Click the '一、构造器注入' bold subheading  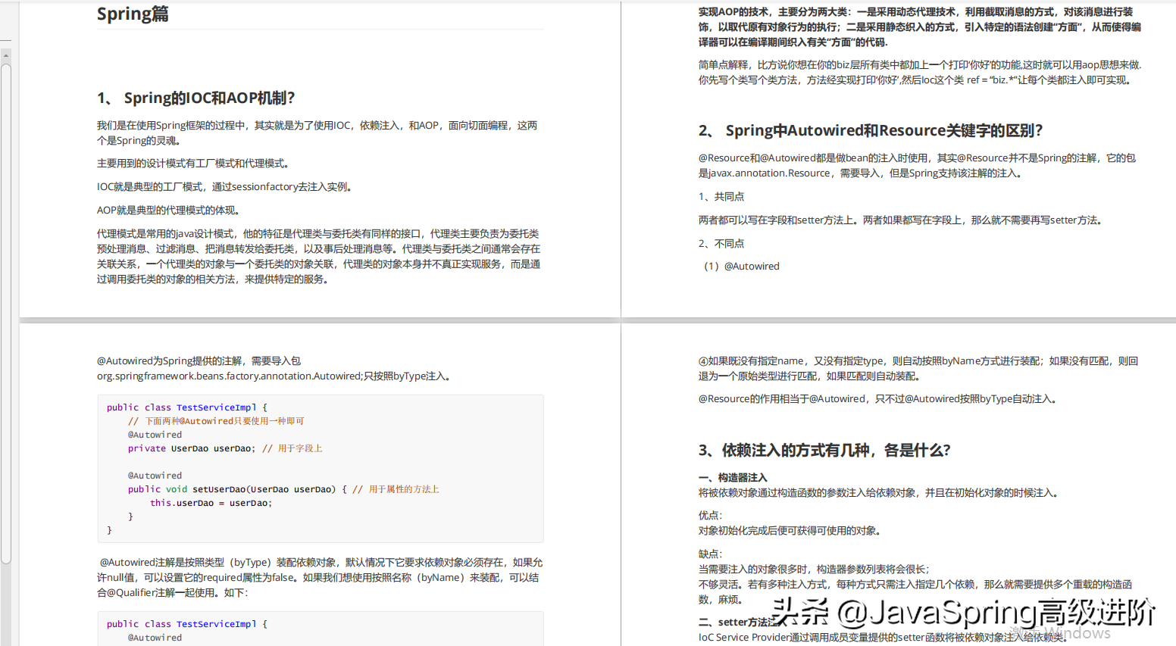click(x=733, y=478)
